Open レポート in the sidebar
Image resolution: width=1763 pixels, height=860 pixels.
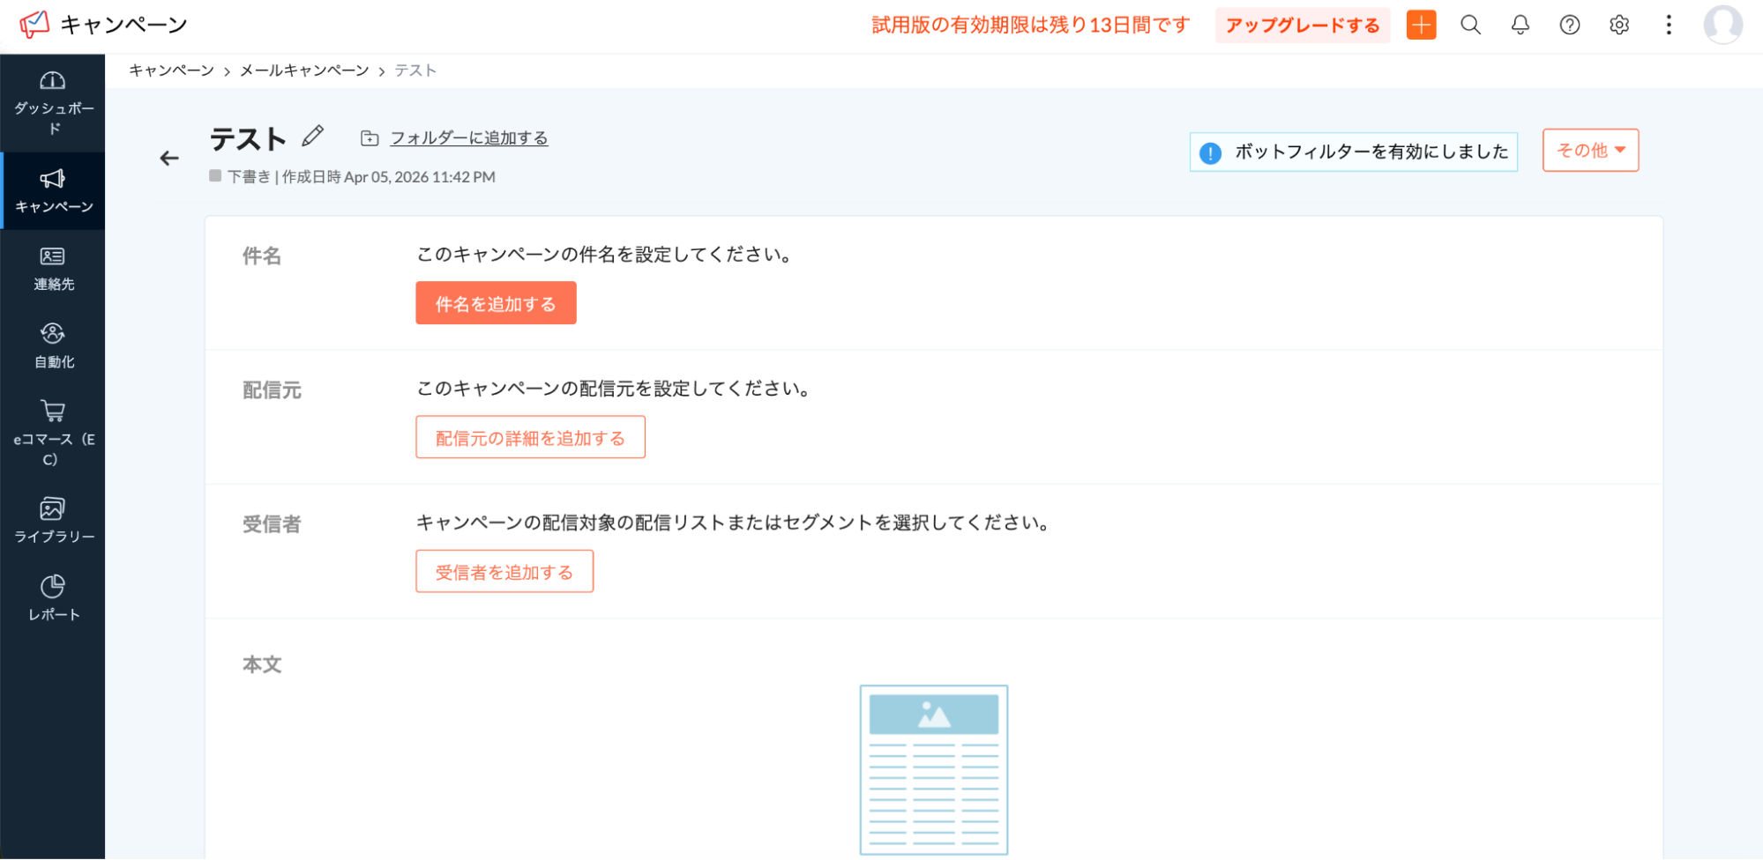[x=53, y=597]
